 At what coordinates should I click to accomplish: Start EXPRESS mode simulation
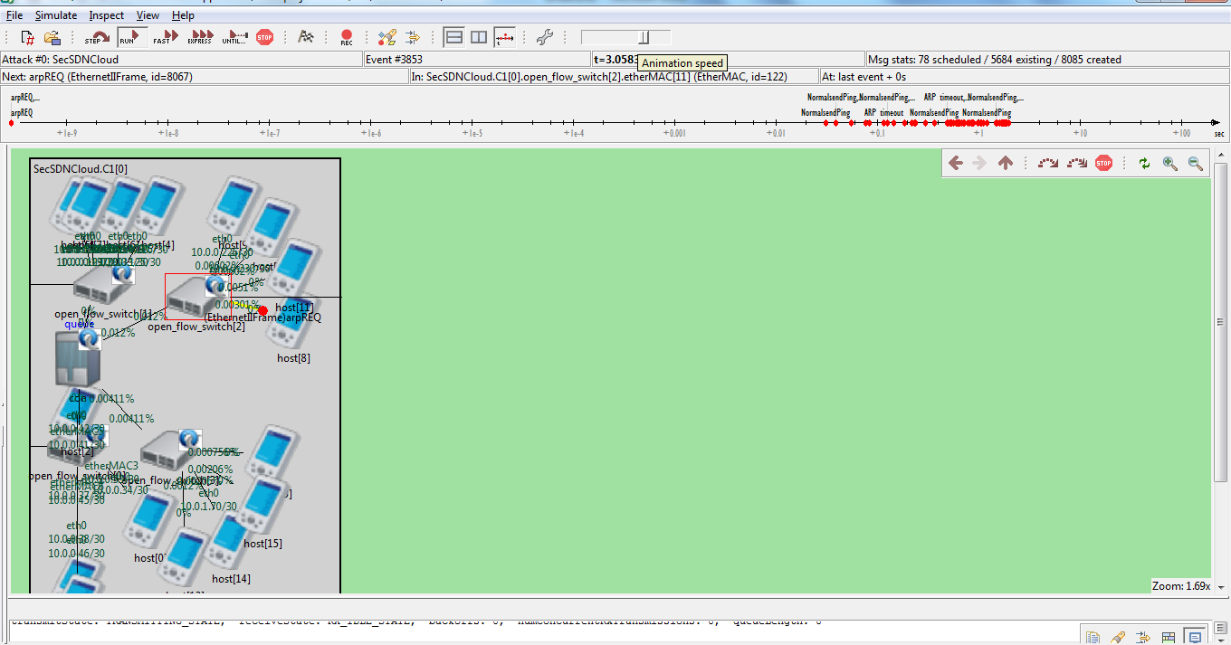click(x=200, y=37)
